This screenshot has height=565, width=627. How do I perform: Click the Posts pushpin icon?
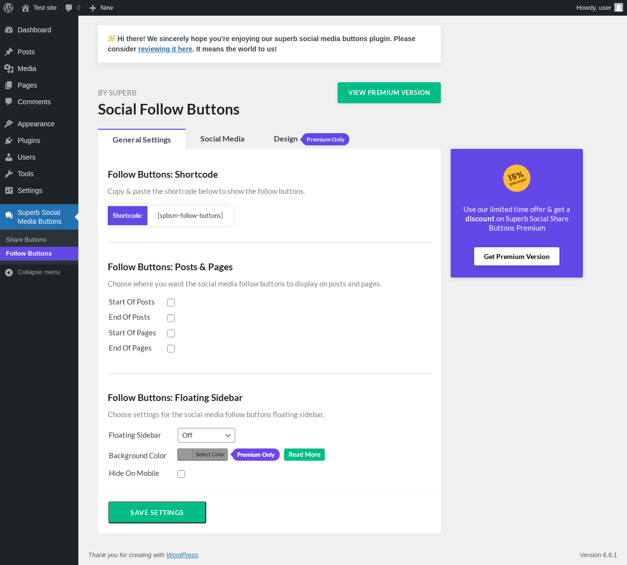(9, 52)
